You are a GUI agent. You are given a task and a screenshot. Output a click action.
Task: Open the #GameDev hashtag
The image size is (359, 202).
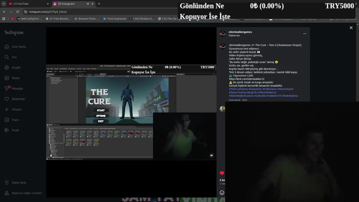255,89
